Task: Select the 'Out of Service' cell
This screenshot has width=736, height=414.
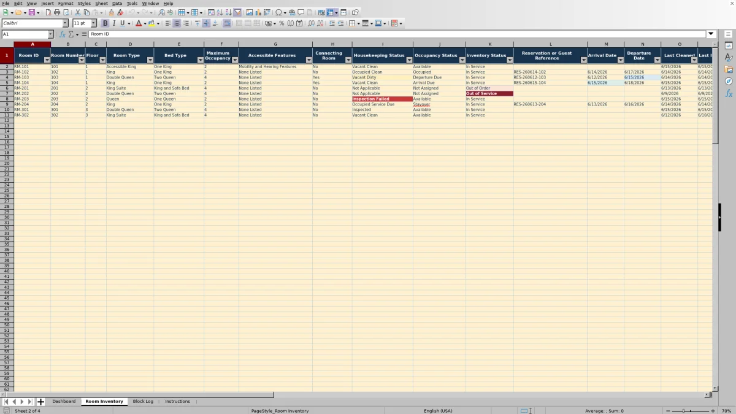Action: [489, 94]
